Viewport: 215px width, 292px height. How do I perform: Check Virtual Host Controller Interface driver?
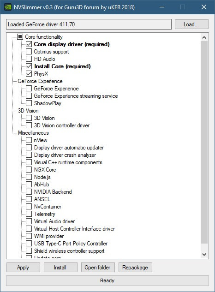point(29,229)
